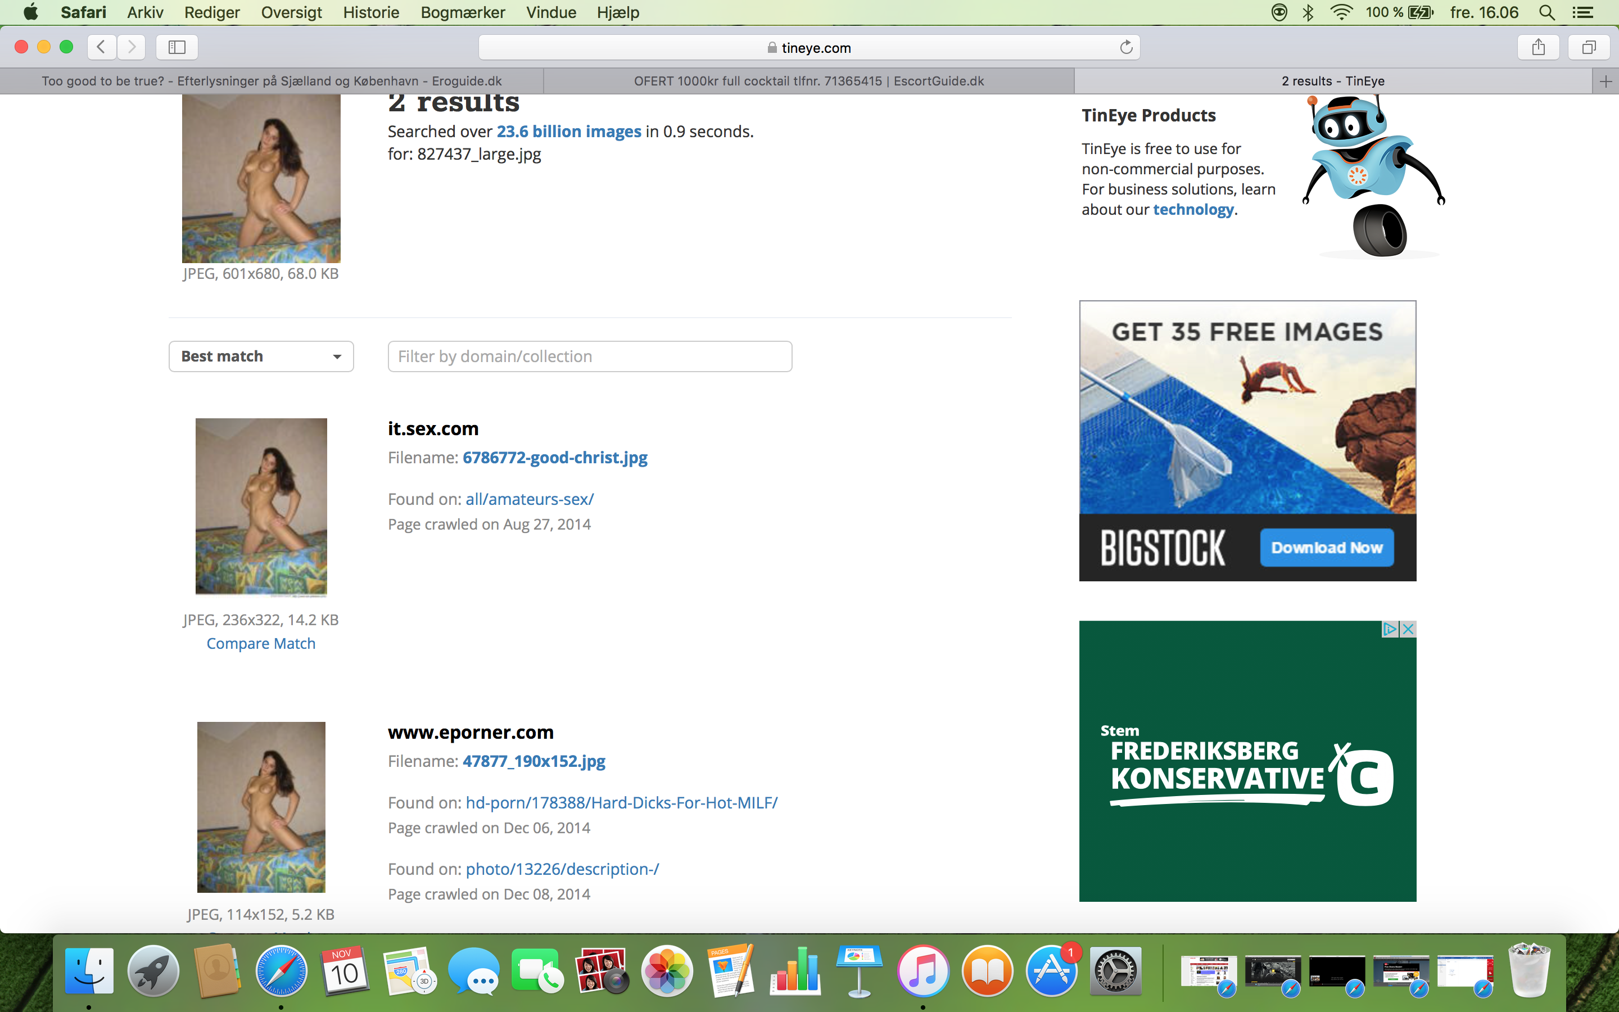Screen dimensions: 1619x1012
Task: Open filename 47877_190x152.jpg link
Action: (x=534, y=761)
